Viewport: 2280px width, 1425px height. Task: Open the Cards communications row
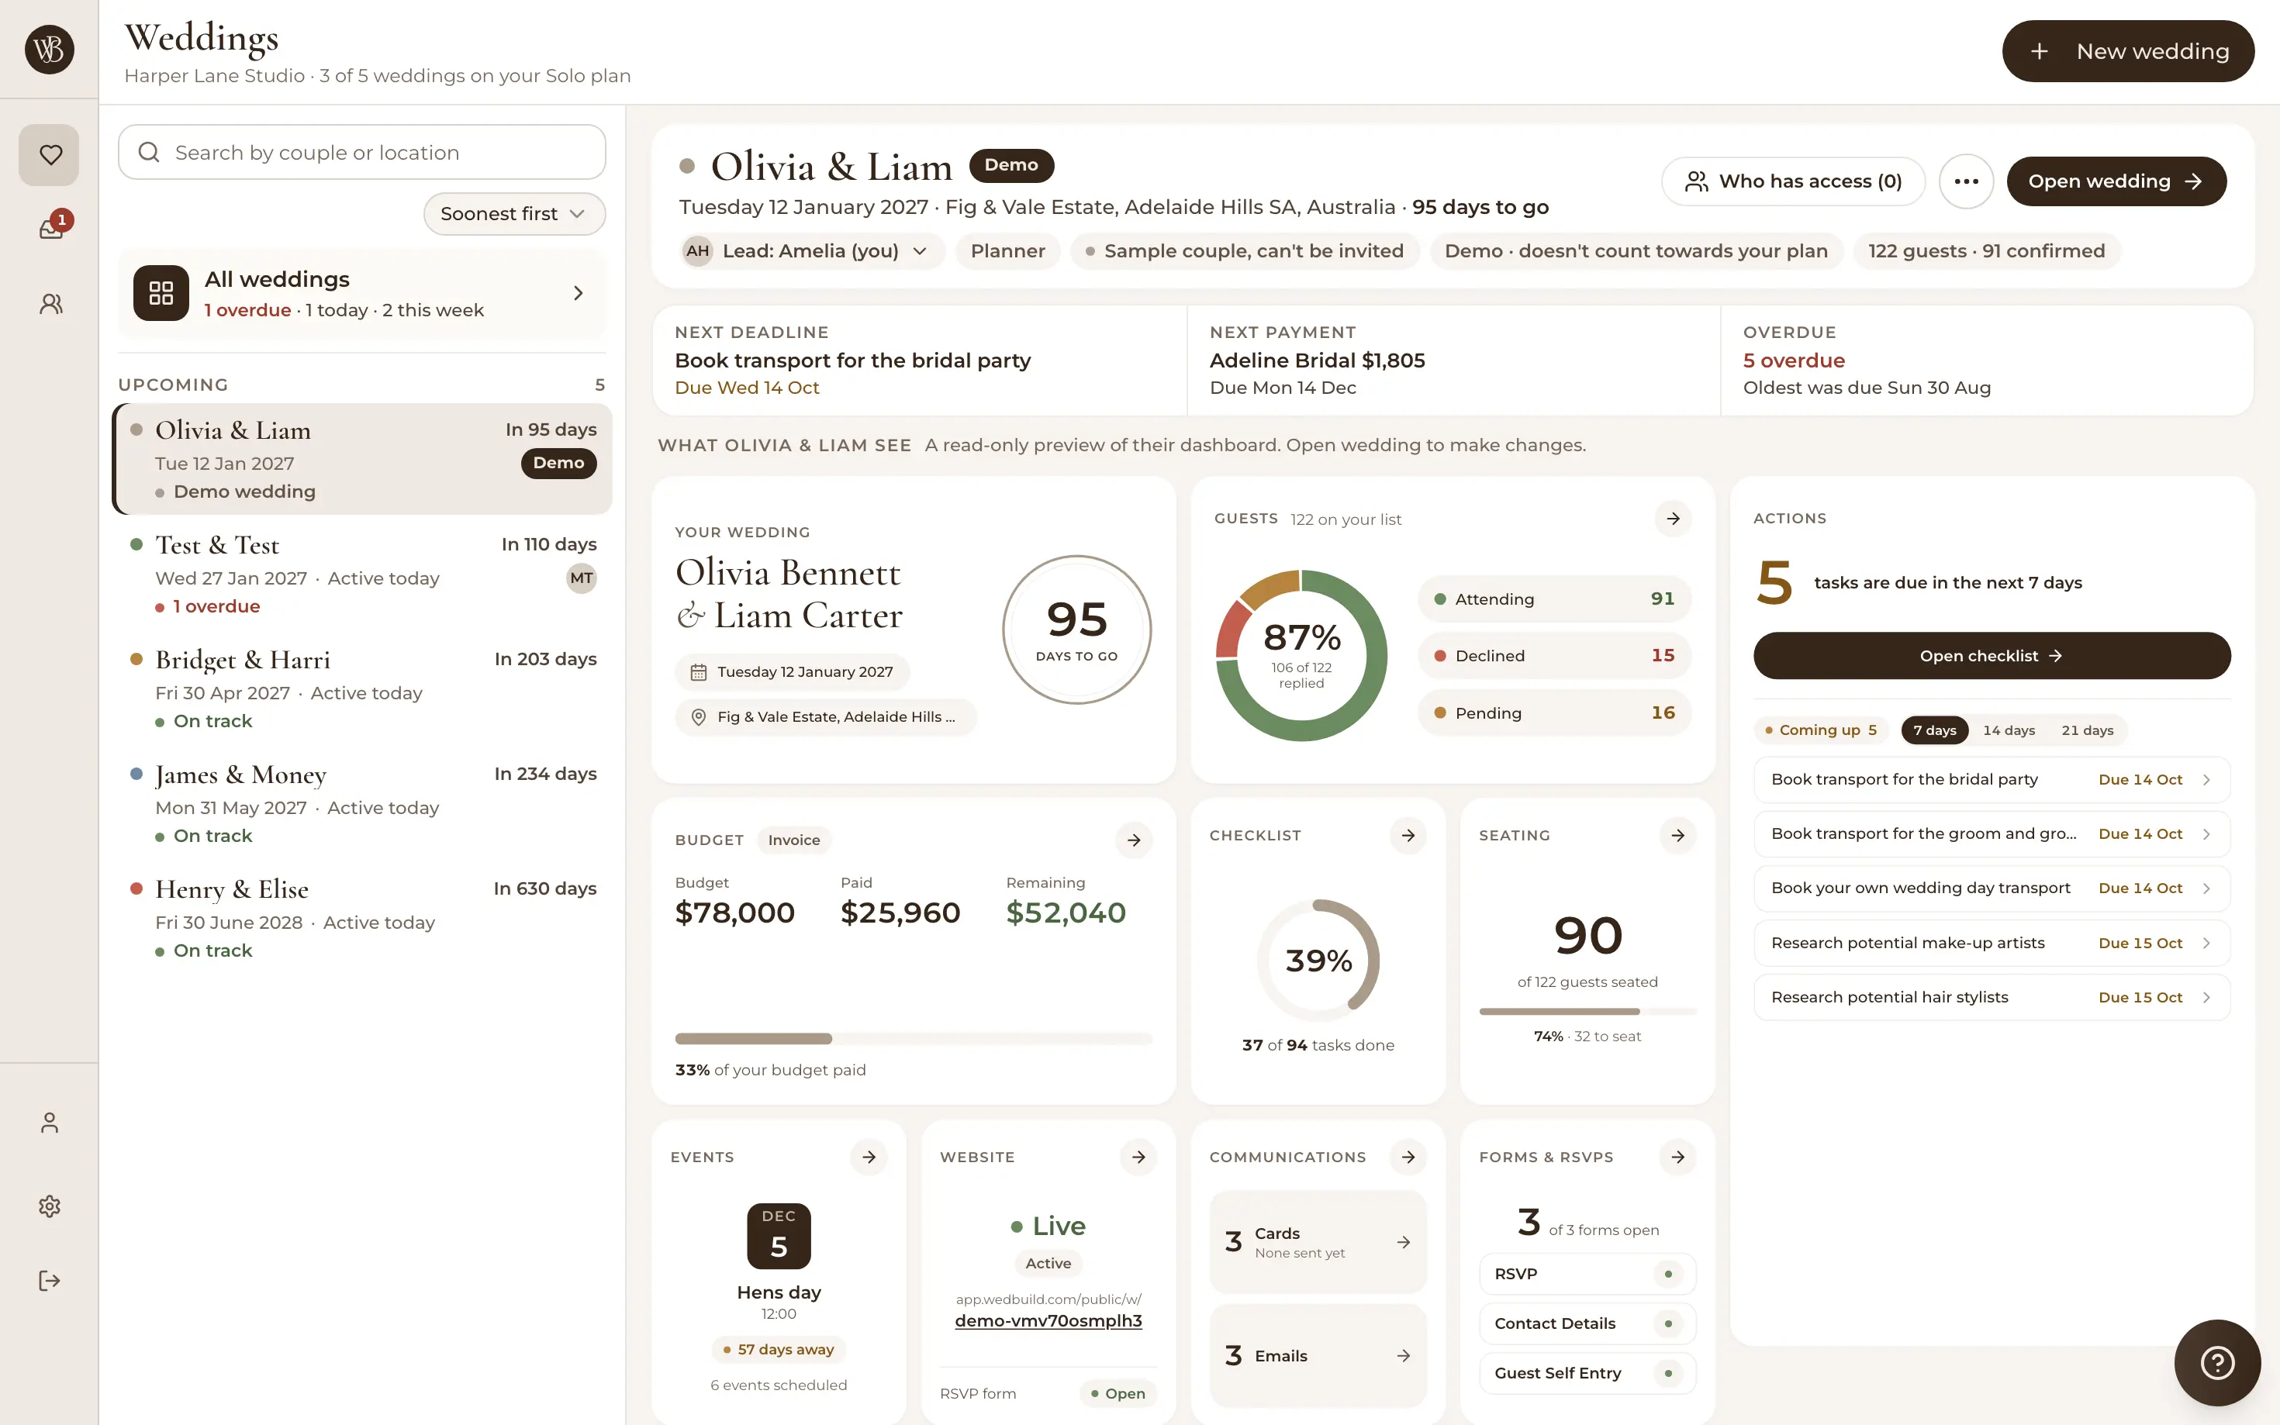pyautogui.click(x=1318, y=1242)
